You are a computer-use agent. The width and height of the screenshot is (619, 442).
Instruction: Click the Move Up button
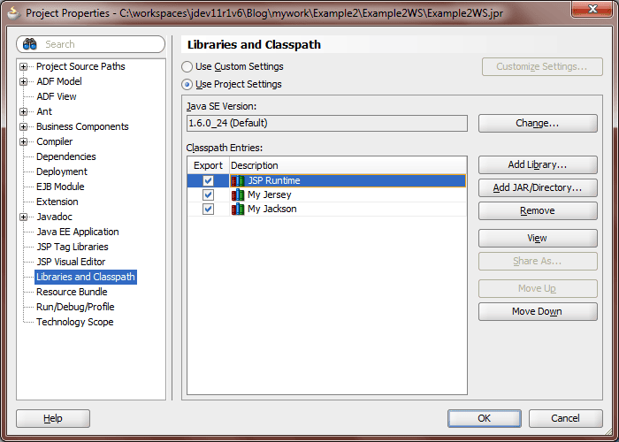point(538,288)
